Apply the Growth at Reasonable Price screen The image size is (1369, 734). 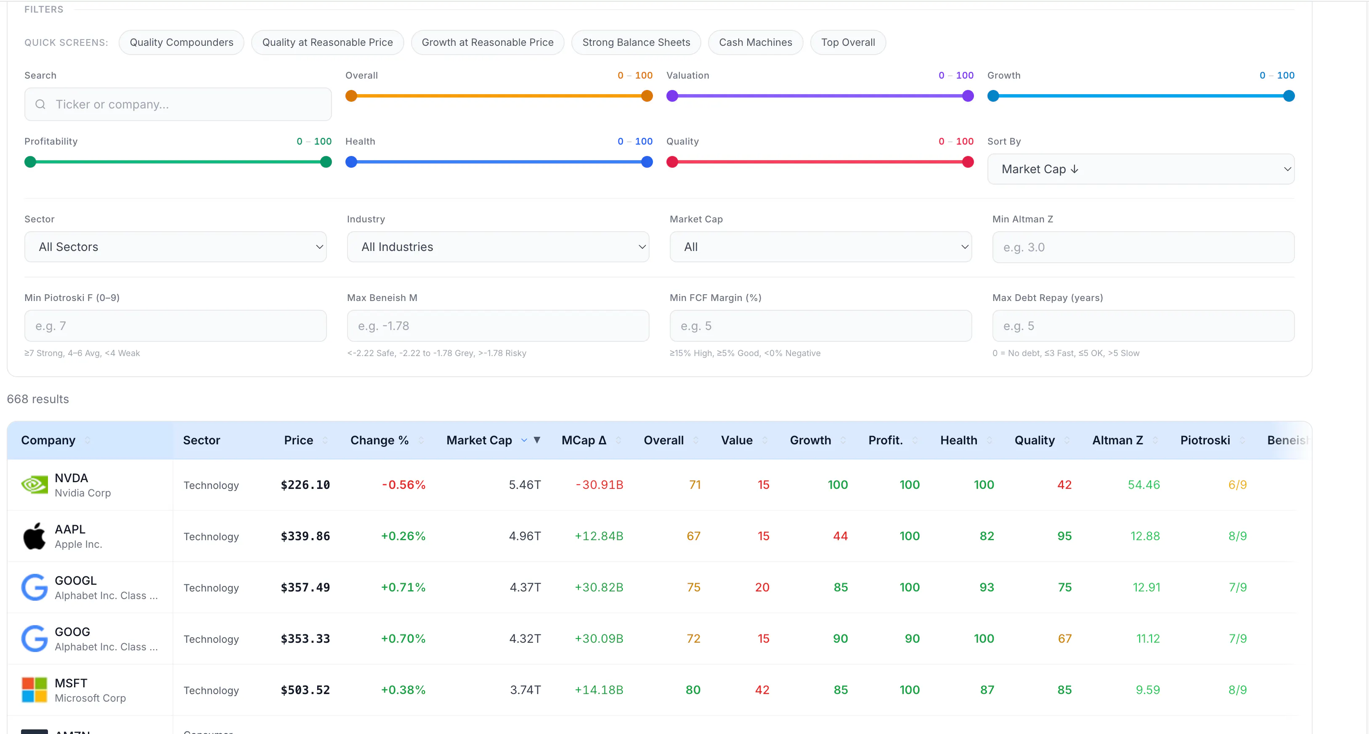(487, 42)
